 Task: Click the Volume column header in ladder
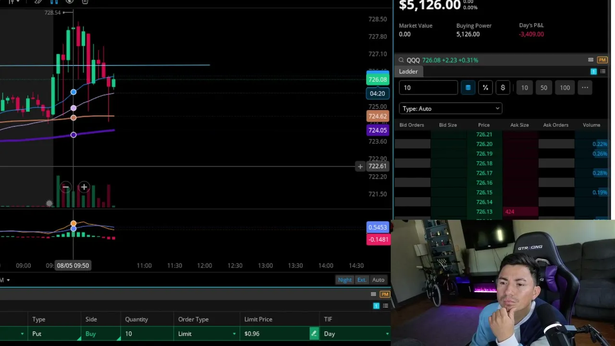(591, 125)
